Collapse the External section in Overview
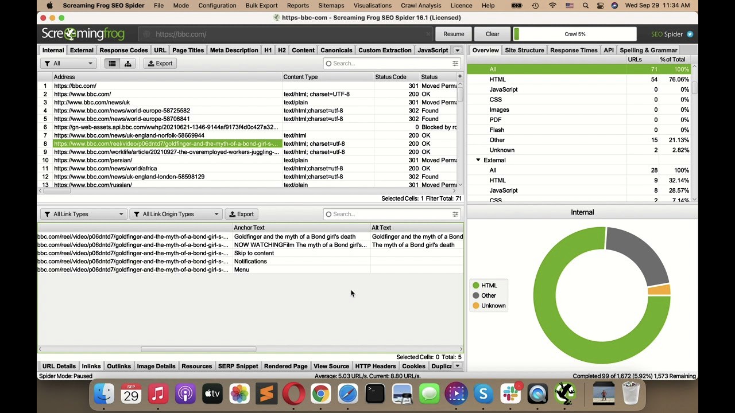Viewport: 735px width, 413px height. 478,160
